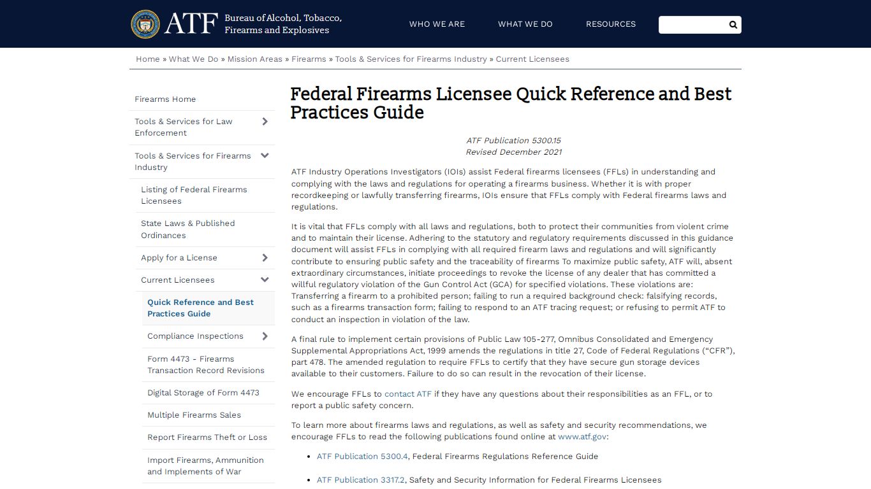Screen dimensions: 871x489
Task: Open Import Firearms, Ammunition and Implements of War
Action: pos(205,466)
